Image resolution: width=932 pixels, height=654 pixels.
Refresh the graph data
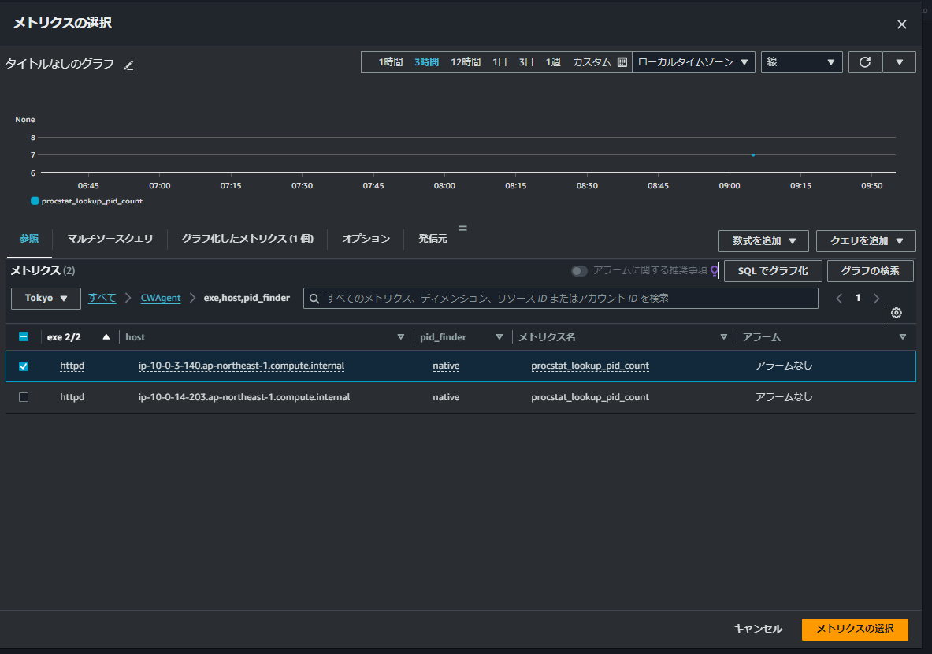tap(865, 61)
